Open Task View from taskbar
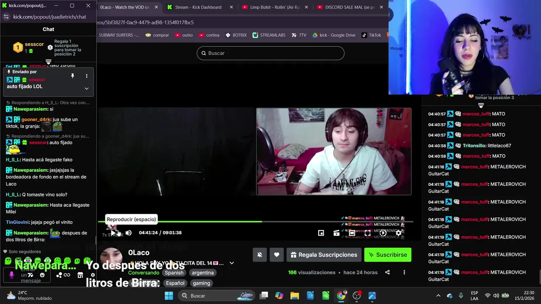Image resolution: width=541 pixels, height=304 pixels. [264, 296]
